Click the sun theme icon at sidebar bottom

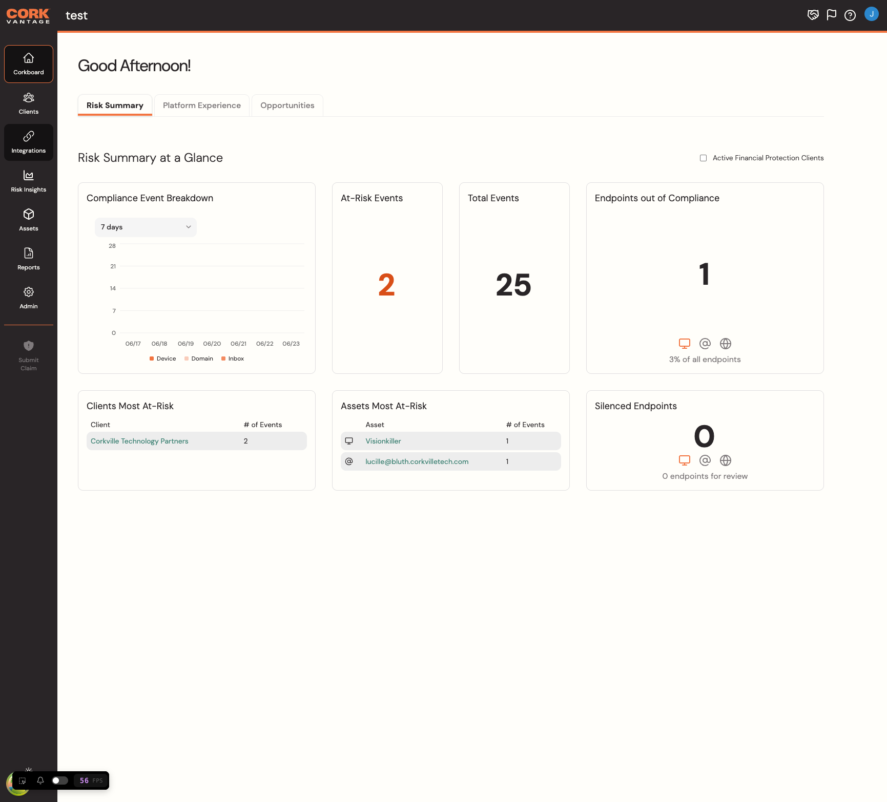click(29, 770)
